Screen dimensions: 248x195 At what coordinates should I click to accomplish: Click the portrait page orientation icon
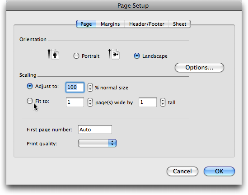click(x=53, y=54)
